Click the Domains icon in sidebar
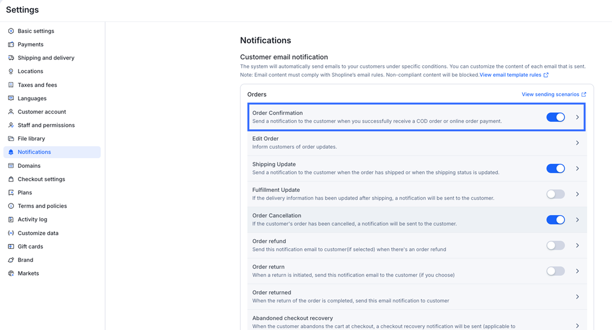 click(11, 166)
